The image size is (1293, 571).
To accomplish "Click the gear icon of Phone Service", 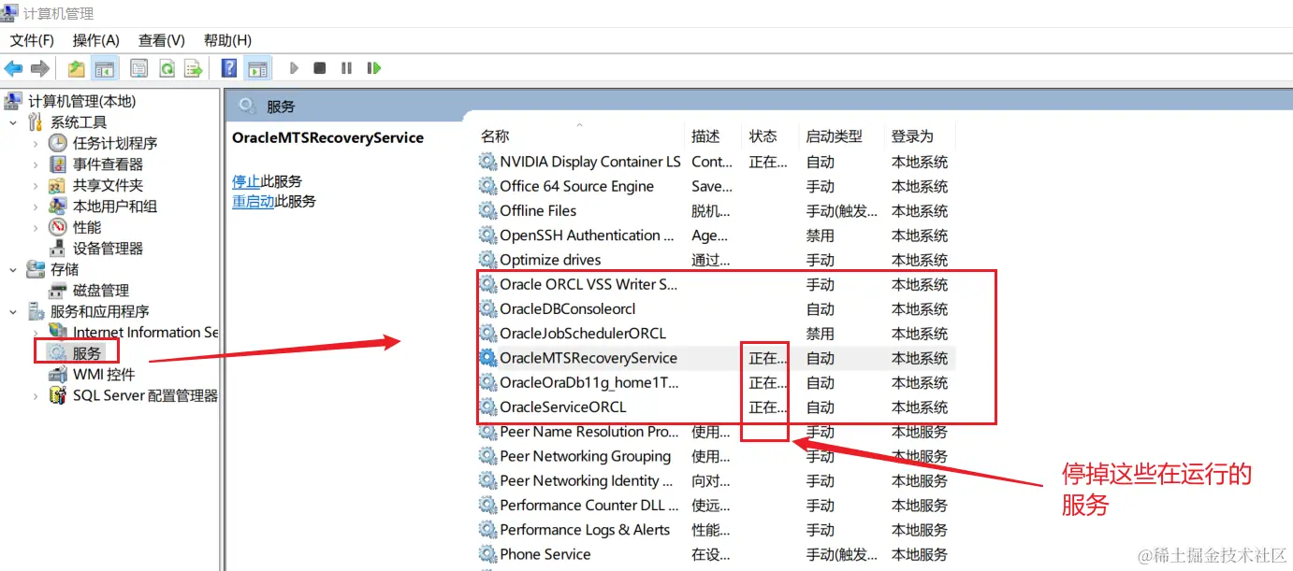I will tap(487, 553).
